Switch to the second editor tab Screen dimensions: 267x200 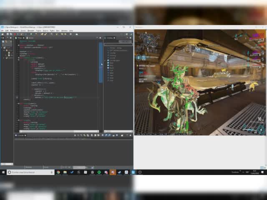[30, 38]
